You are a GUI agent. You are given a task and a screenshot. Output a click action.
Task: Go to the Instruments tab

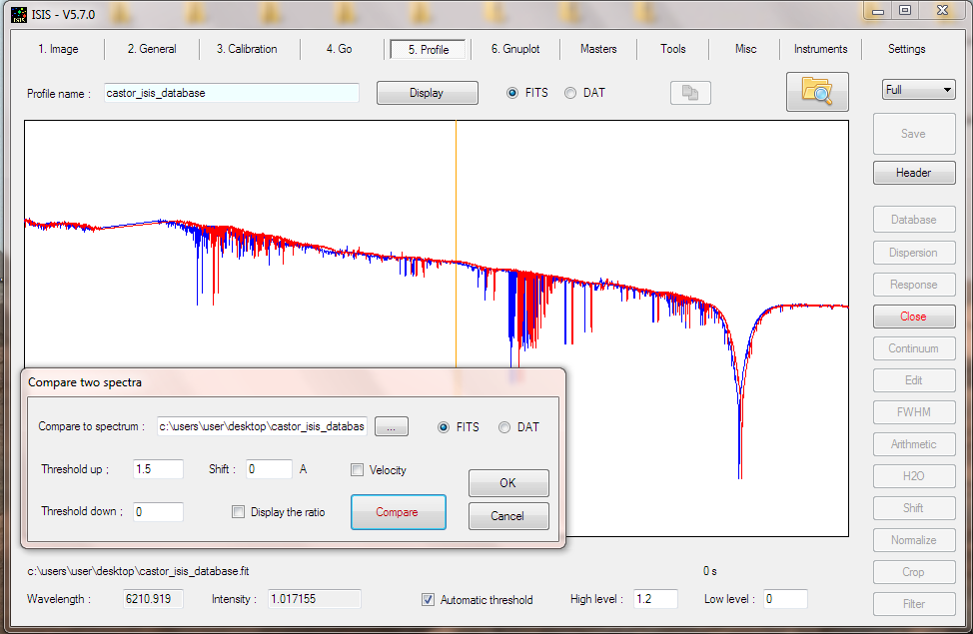[820, 49]
